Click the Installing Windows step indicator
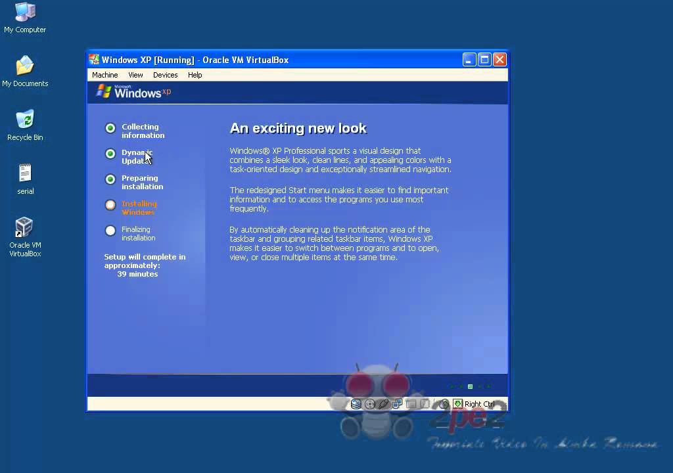The width and height of the screenshot is (673, 473). (x=110, y=205)
